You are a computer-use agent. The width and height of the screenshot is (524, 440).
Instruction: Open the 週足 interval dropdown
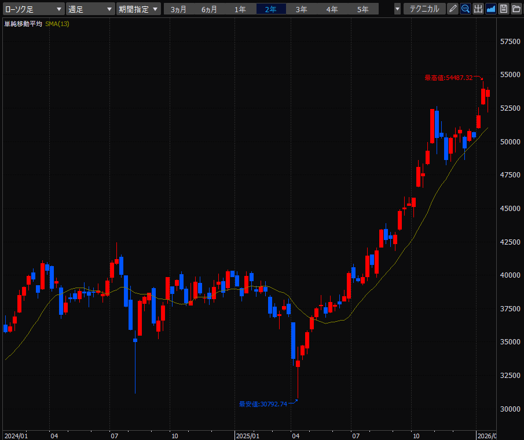click(x=90, y=9)
